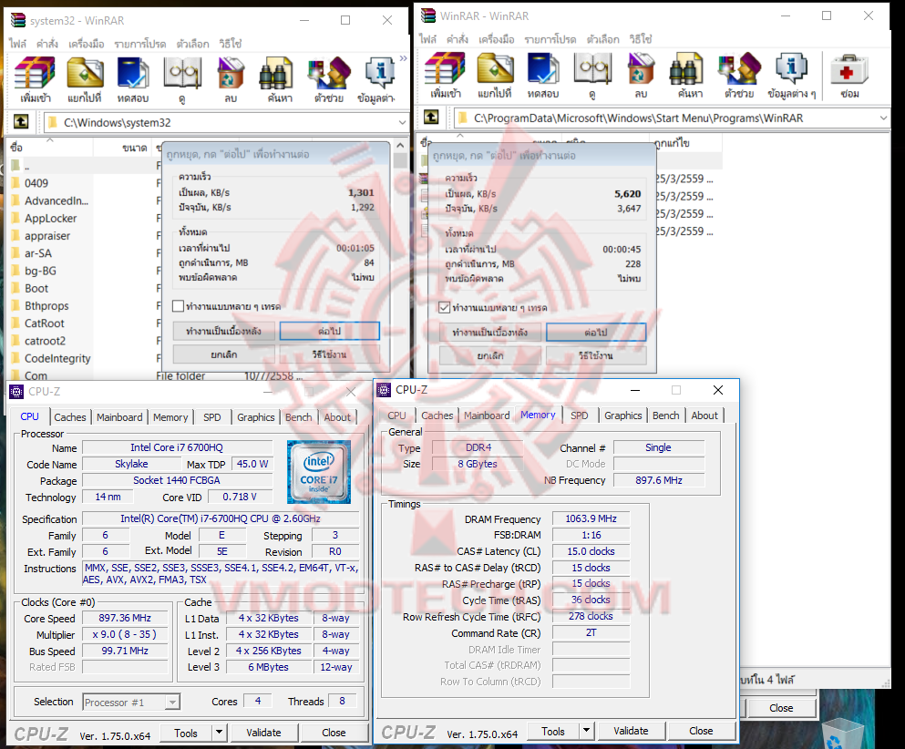Screen dimensions: 905x749
Task: Click Tools button in right CPU-Z
Action: [x=553, y=731]
